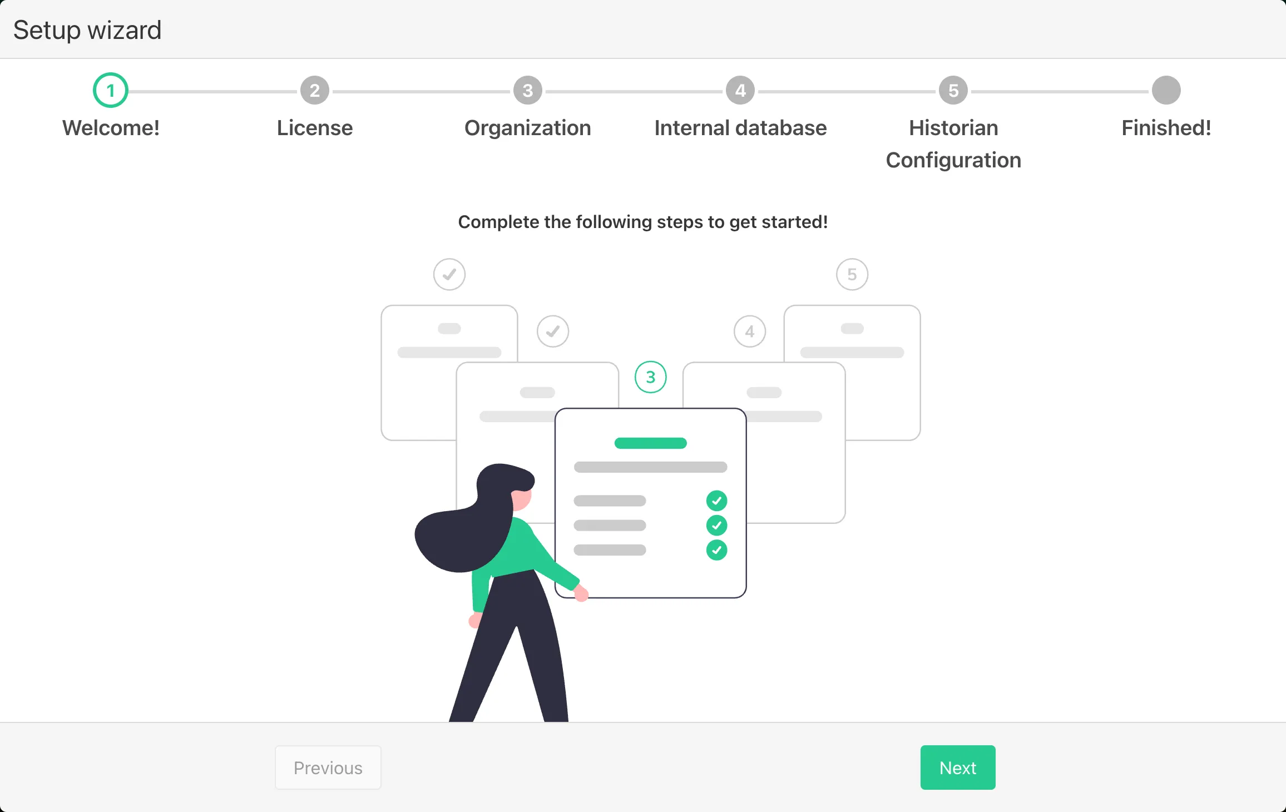Go to the License step label

315,128
